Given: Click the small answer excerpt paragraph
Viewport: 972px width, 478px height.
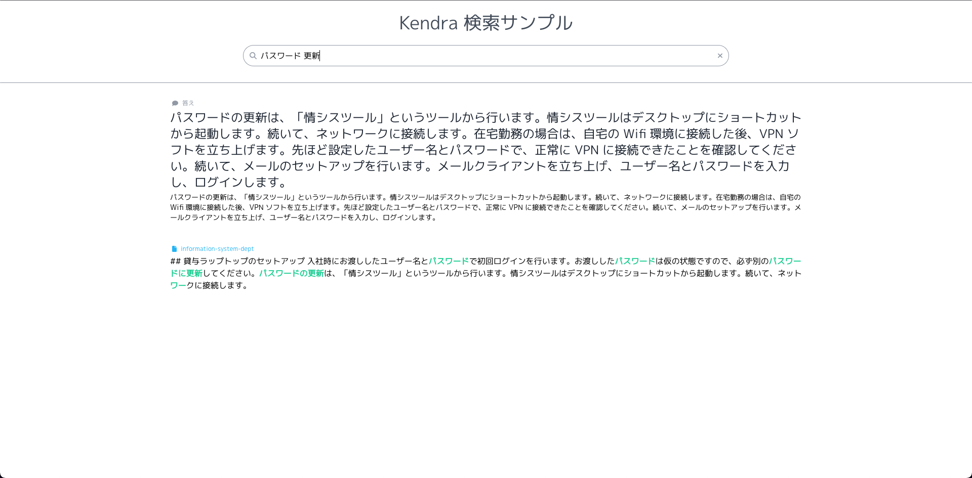Looking at the screenshot, I should click(x=486, y=207).
